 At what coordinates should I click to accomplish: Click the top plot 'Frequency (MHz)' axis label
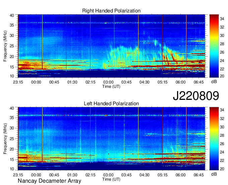5,46
